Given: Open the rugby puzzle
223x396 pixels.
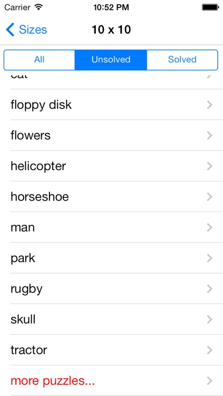Looking at the screenshot, I should point(112,289).
